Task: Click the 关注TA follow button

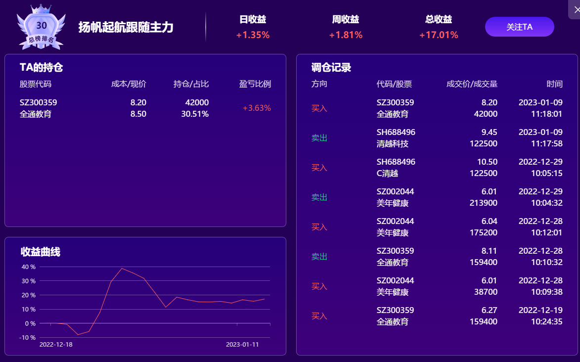Action: point(519,27)
